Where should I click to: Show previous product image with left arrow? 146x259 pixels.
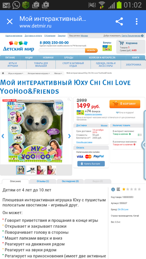pos(3,136)
